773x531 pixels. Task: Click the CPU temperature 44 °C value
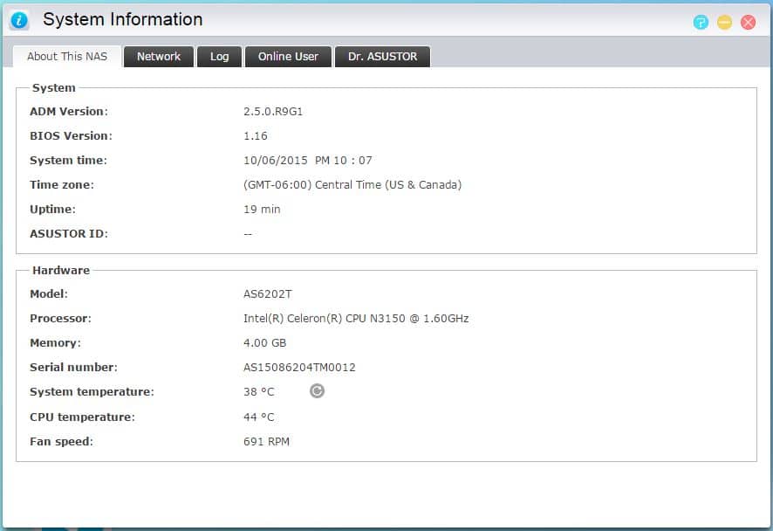coord(258,417)
